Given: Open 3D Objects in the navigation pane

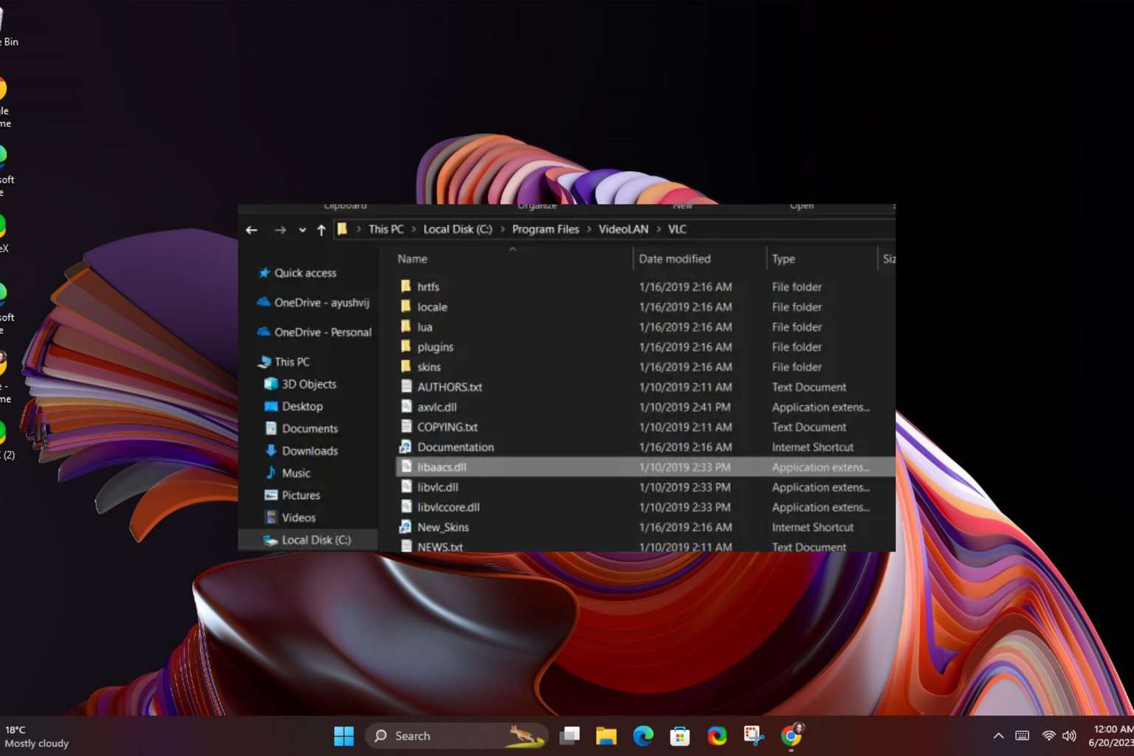Looking at the screenshot, I should point(309,384).
